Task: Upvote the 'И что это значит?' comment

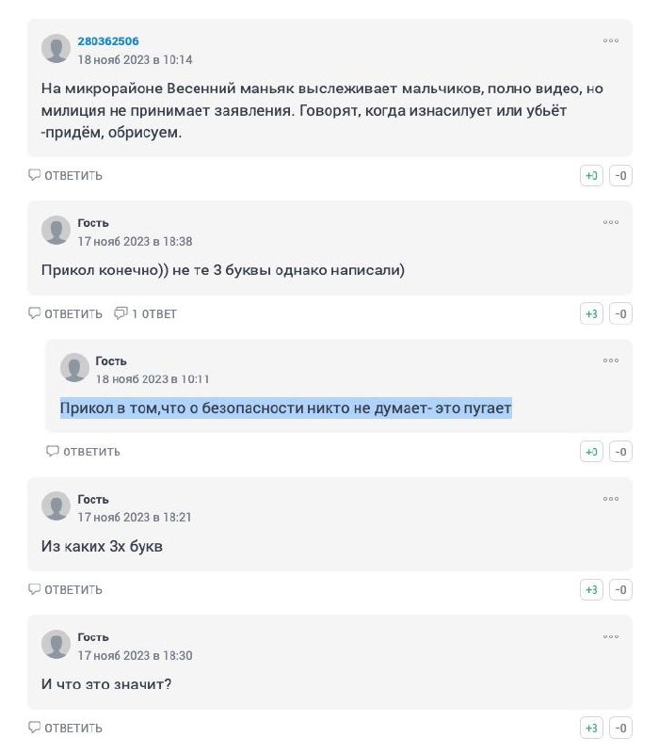Action: tap(591, 728)
